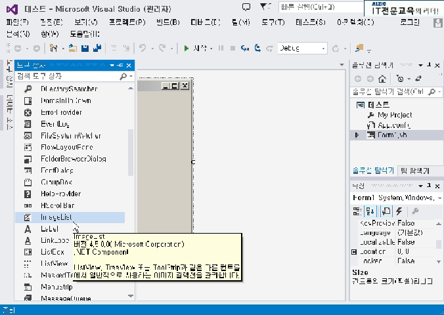This screenshot has height=315, width=444.
Task: Toggle Sync with Active Document in Solution Explorer
Action: click(418, 79)
